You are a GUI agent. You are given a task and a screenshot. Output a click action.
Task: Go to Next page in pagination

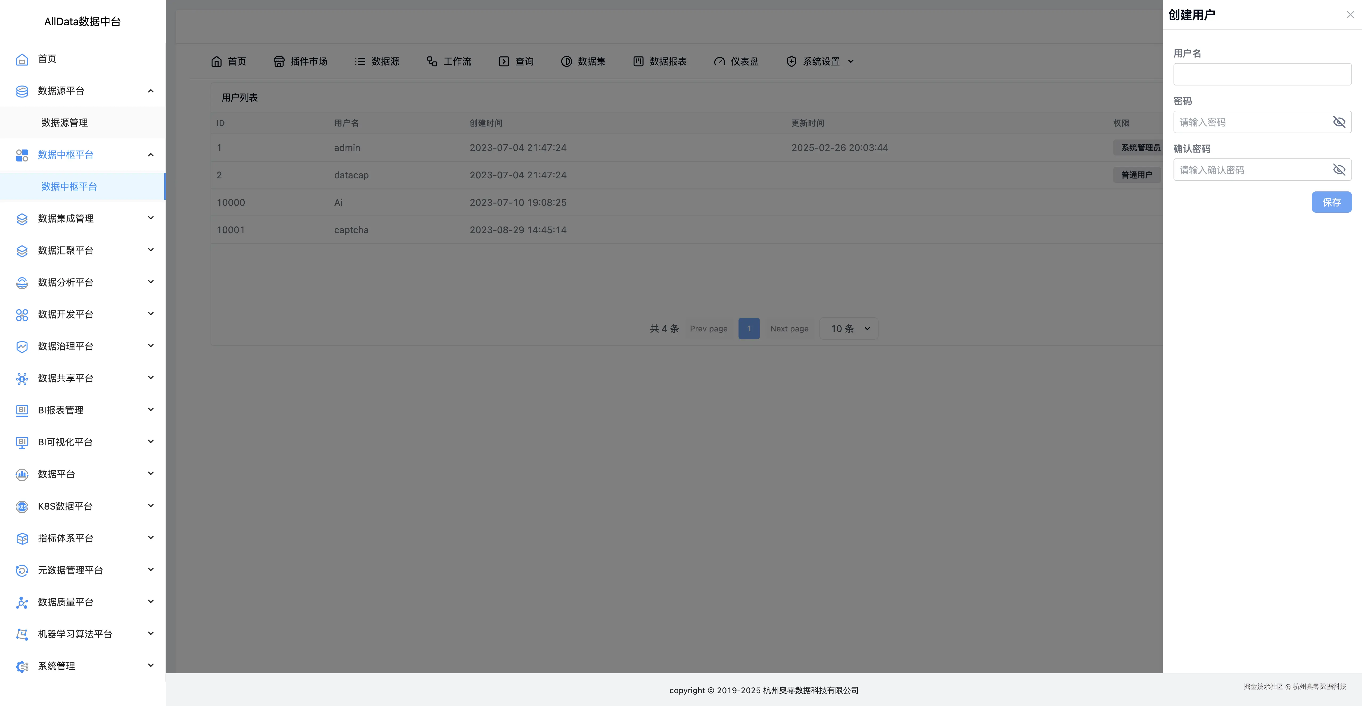[x=789, y=329]
